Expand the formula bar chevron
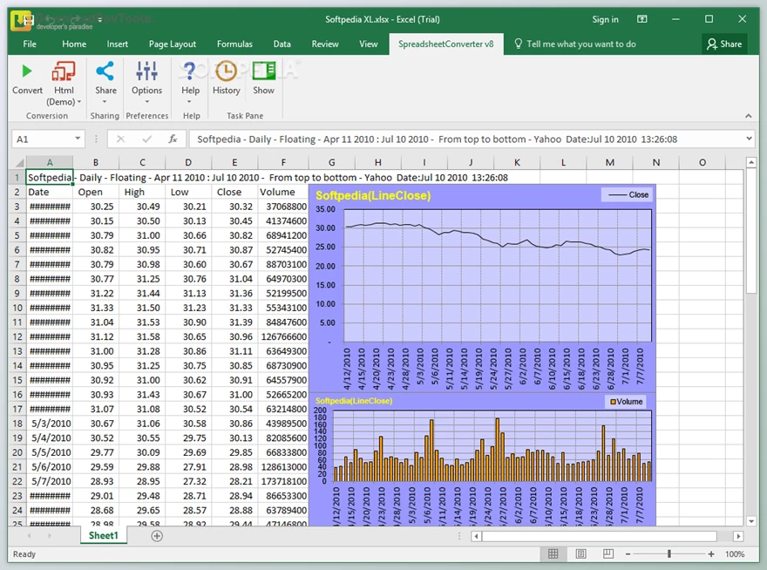The image size is (767, 570). (x=749, y=139)
